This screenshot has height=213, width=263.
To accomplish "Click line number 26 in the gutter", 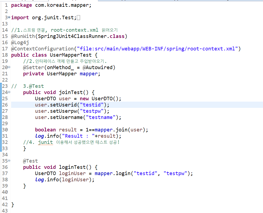I will [x=5, y=105].
